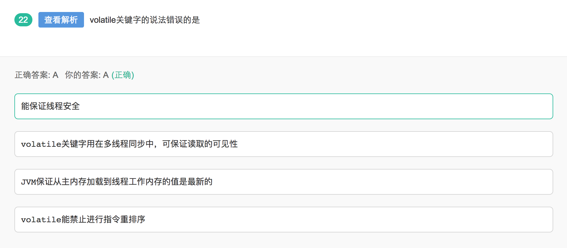Click 线程工作内存 text in the third option
The image size is (567, 248).
(x=137, y=182)
